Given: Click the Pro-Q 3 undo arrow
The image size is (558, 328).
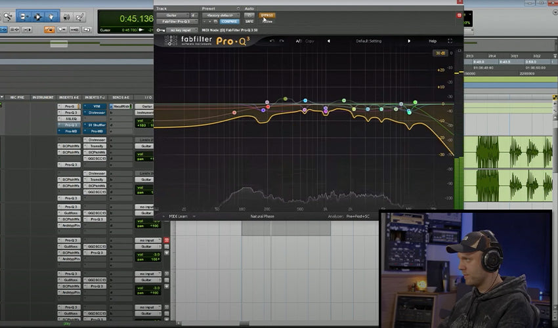Looking at the screenshot, I should 272,41.
